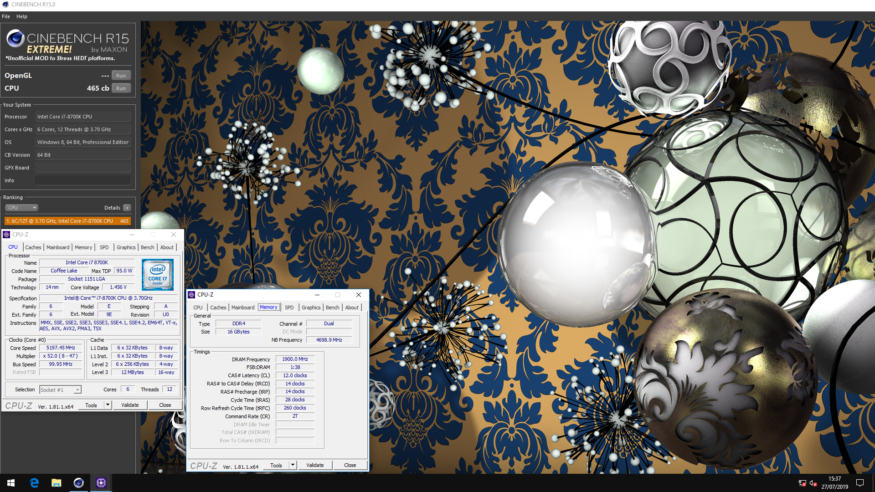Open the Help menu in Cinebench
The width and height of the screenshot is (875, 492).
(x=22, y=16)
